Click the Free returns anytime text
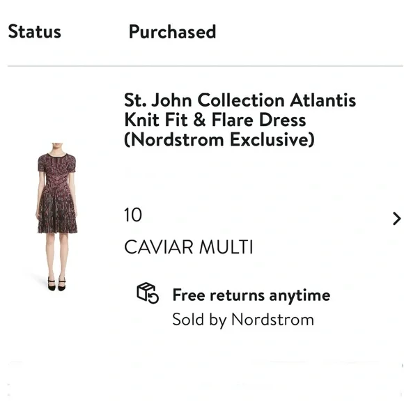The height and width of the screenshot is (404, 404). (251, 295)
